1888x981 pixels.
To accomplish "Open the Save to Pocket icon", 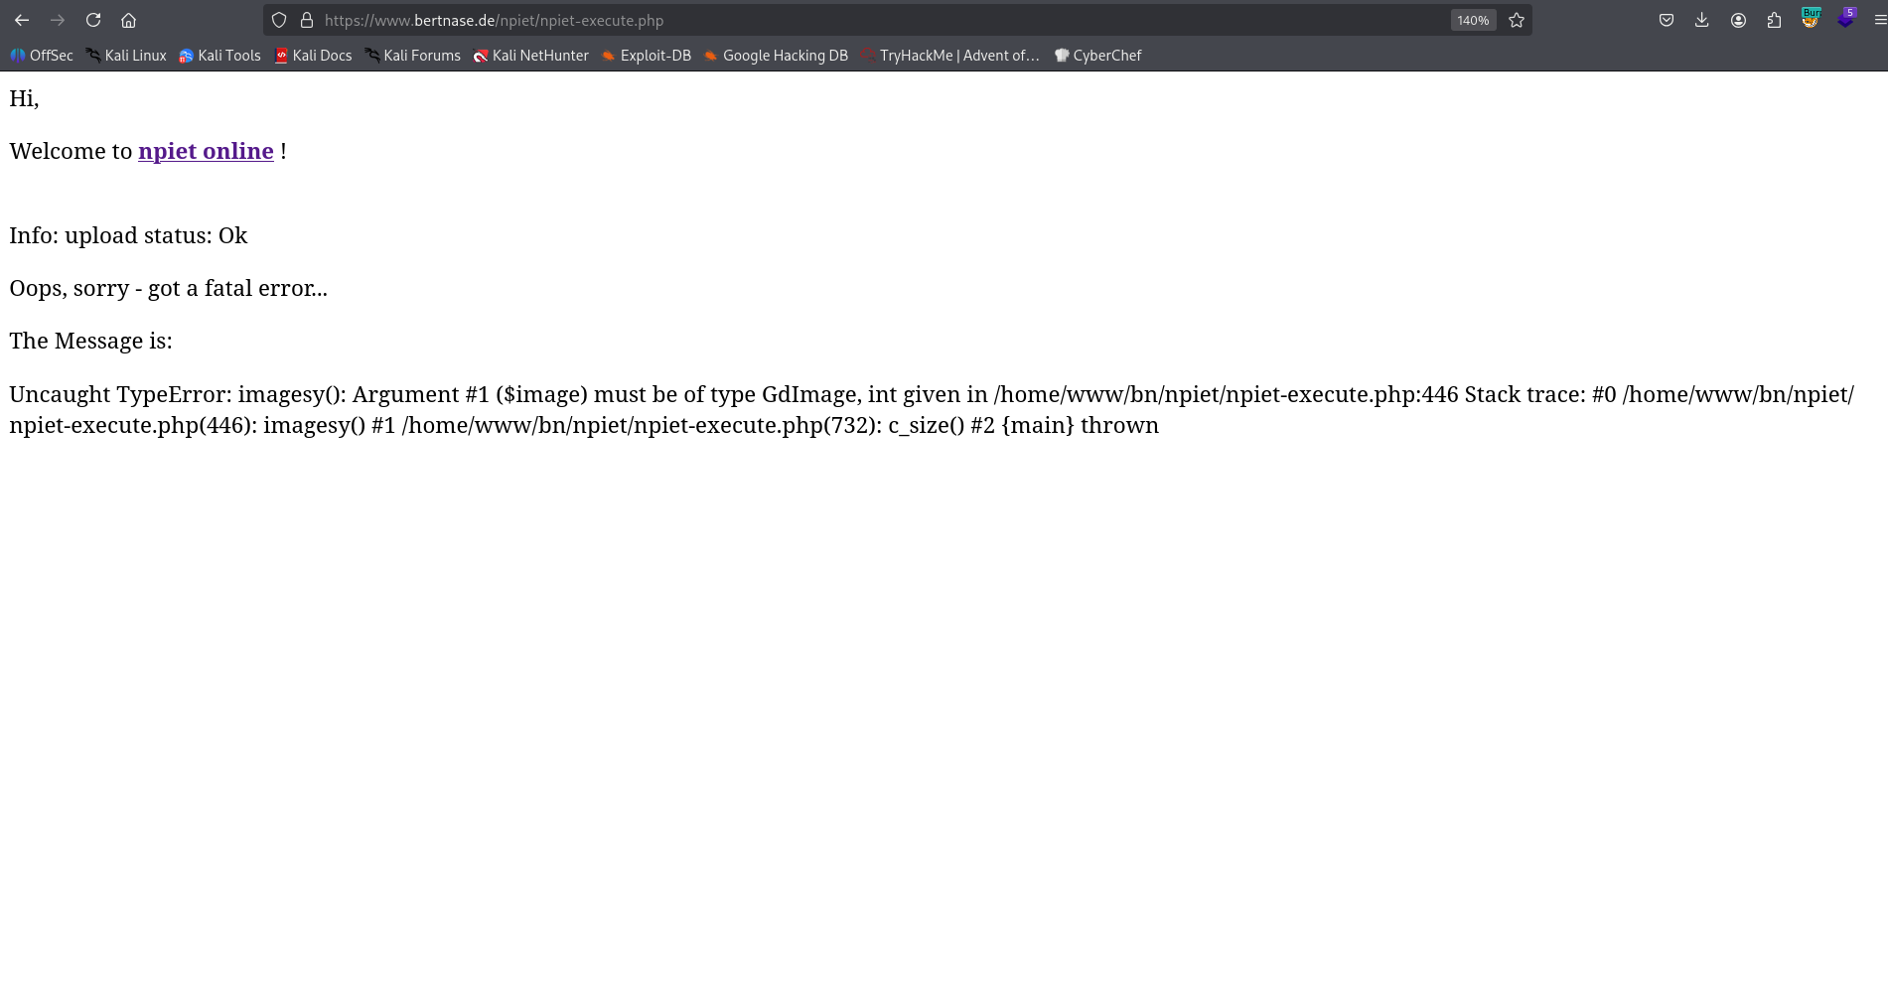I will coord(1667,20).
